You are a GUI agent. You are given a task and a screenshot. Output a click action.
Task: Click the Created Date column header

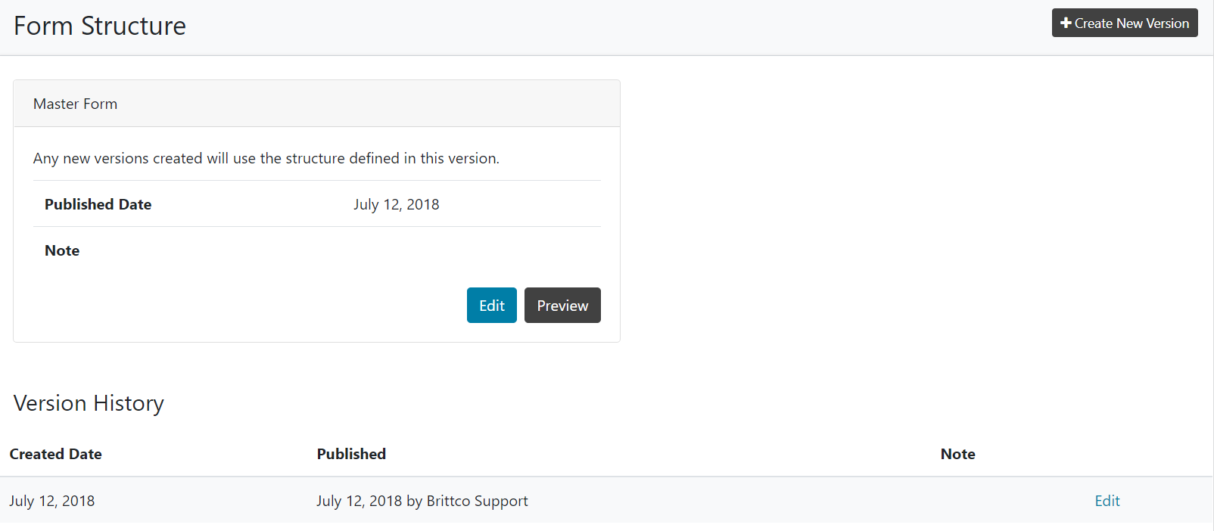[55, 454]
